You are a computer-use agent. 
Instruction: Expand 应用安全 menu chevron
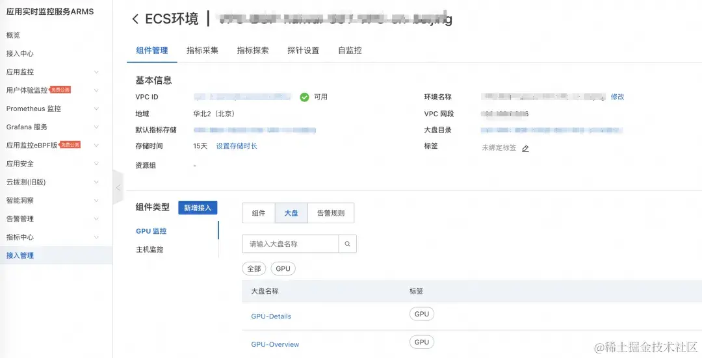(96, 164)
